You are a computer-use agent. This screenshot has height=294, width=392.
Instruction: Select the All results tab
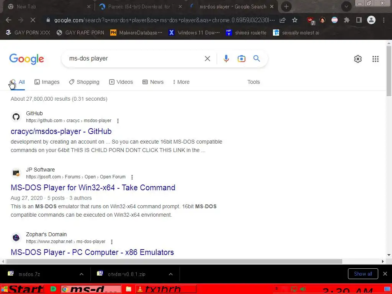coord(18,82)
